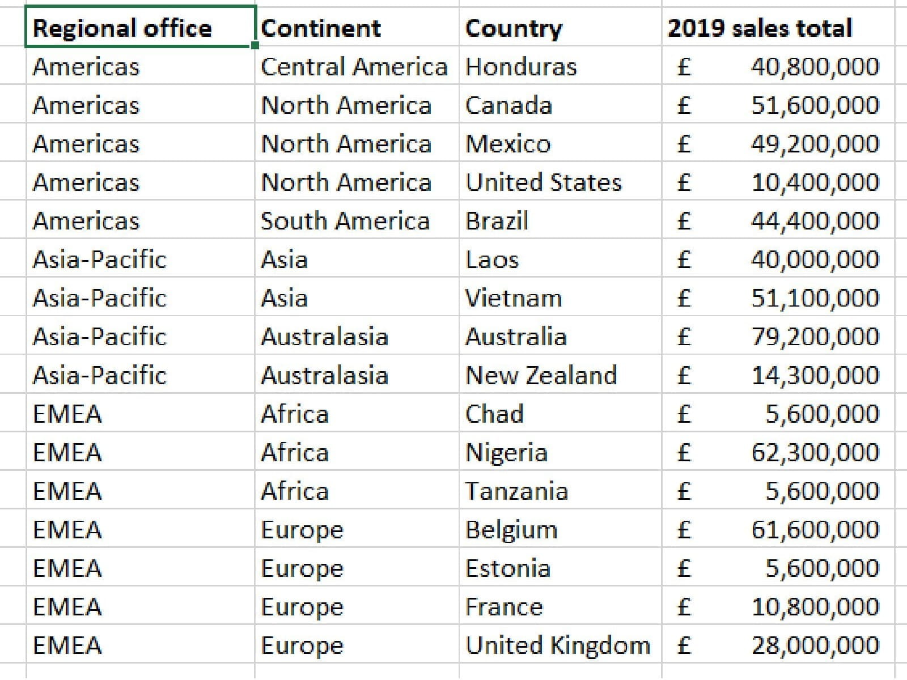Viewport: 907px width, 680px height.
Task: Select the "New Zealand" cell
Action: coord(541,375)
